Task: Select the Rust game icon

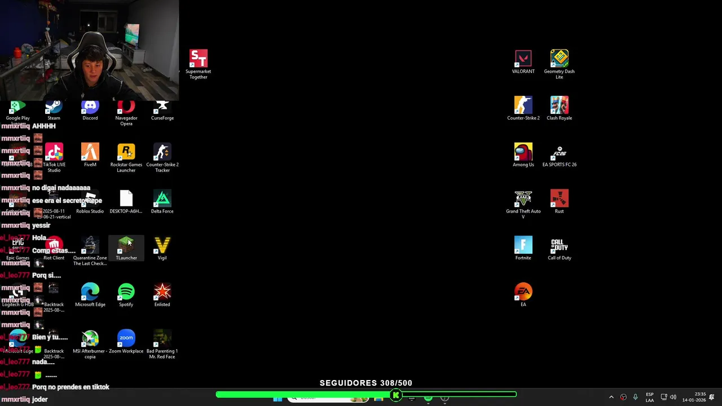Action: tap(559, 201)
